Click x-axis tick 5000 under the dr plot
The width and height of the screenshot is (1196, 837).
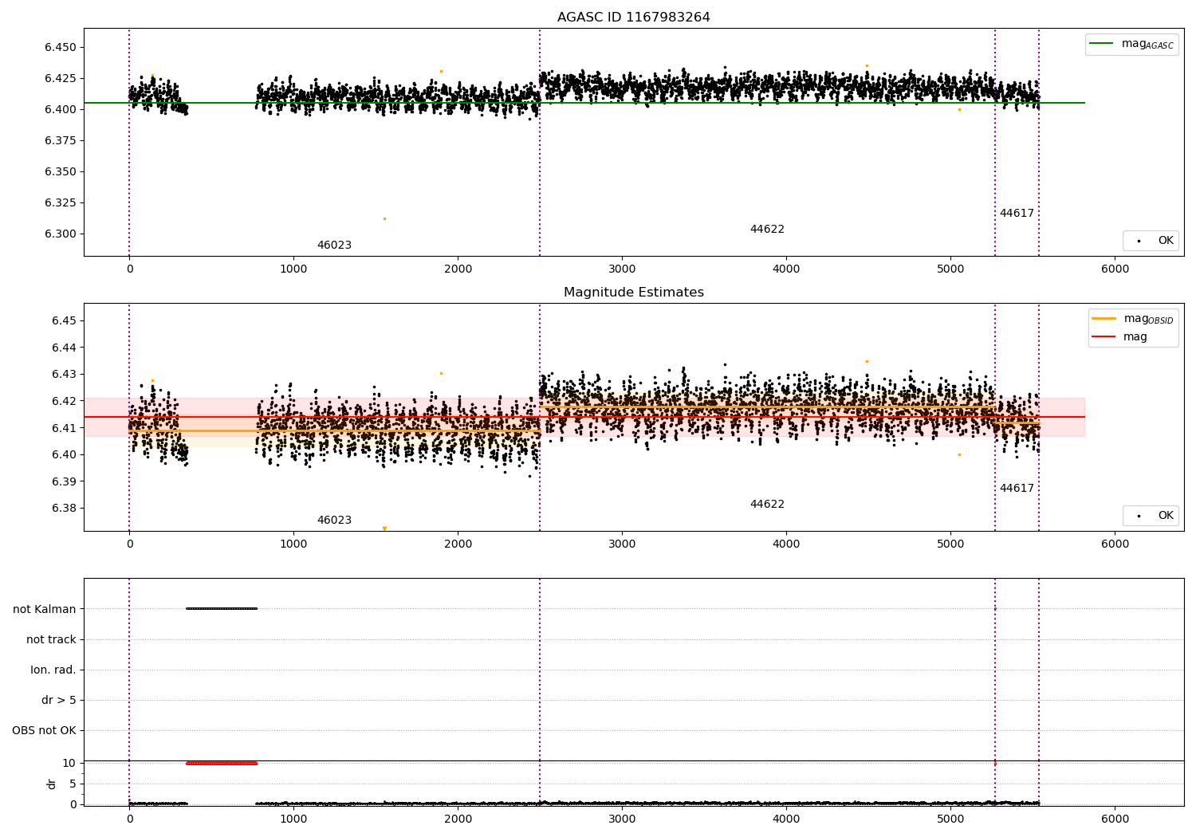click(x=950, y=819)
